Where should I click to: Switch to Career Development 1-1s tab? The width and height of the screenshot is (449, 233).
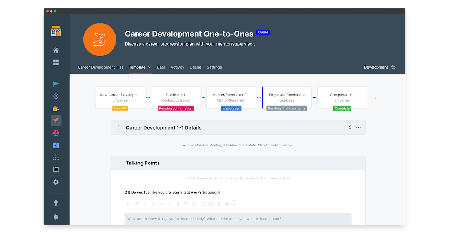tap(100, 67)
